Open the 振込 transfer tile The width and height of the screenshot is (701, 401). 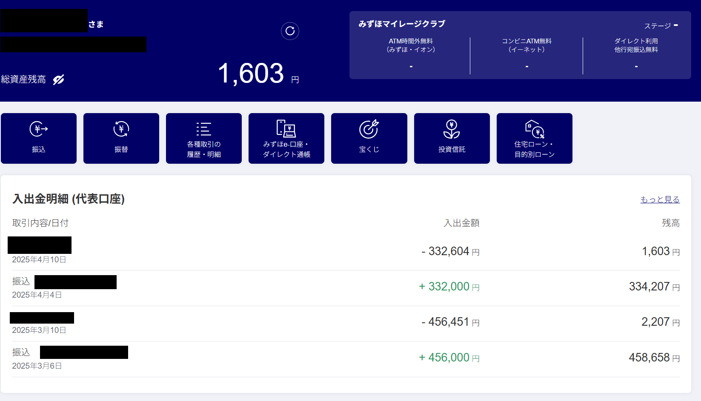click(39, 138)
